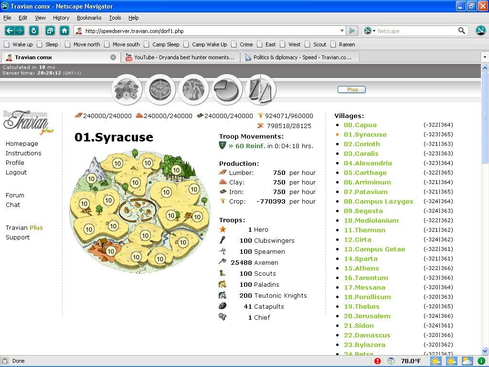Open the Support link

[x=18, y=237]
